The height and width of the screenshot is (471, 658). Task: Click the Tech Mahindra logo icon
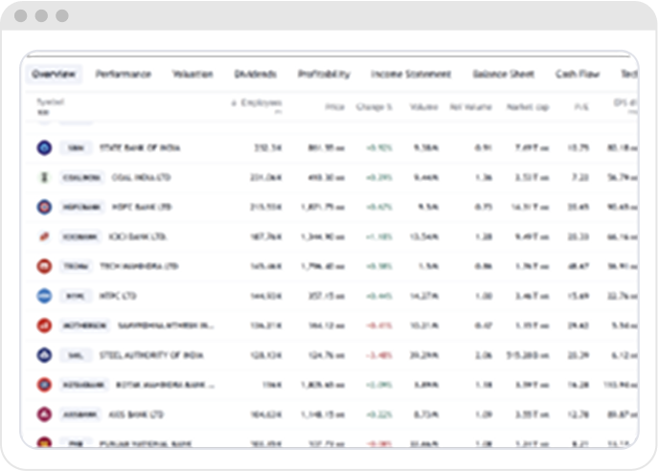point(43,266)
